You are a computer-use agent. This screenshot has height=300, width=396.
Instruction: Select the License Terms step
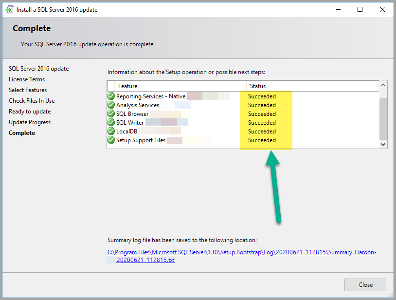pos(27,79)
